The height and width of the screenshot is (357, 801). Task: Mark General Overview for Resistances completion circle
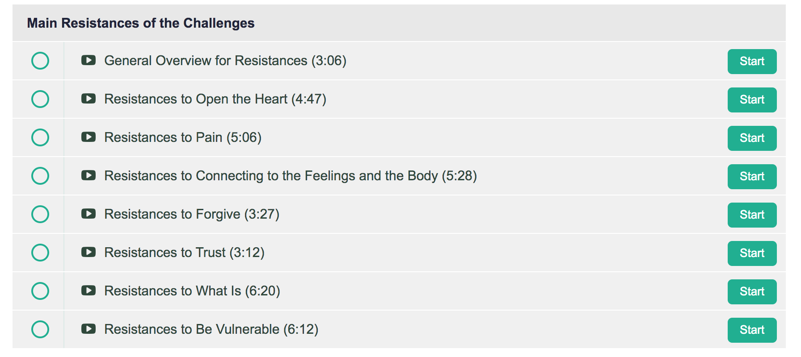coord(40,61)
